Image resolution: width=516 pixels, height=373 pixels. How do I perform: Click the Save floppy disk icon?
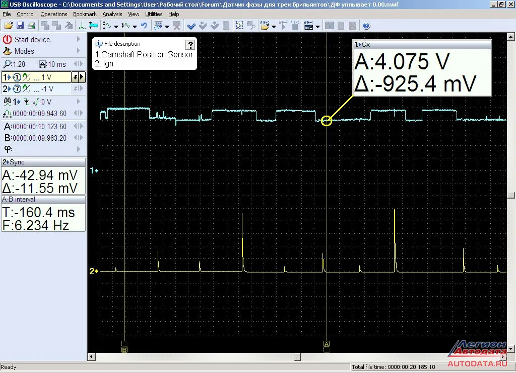[x=20, y=26]
